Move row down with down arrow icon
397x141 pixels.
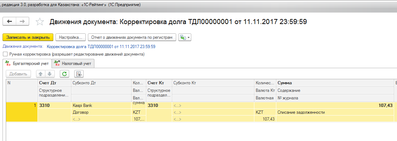[50, 74]
